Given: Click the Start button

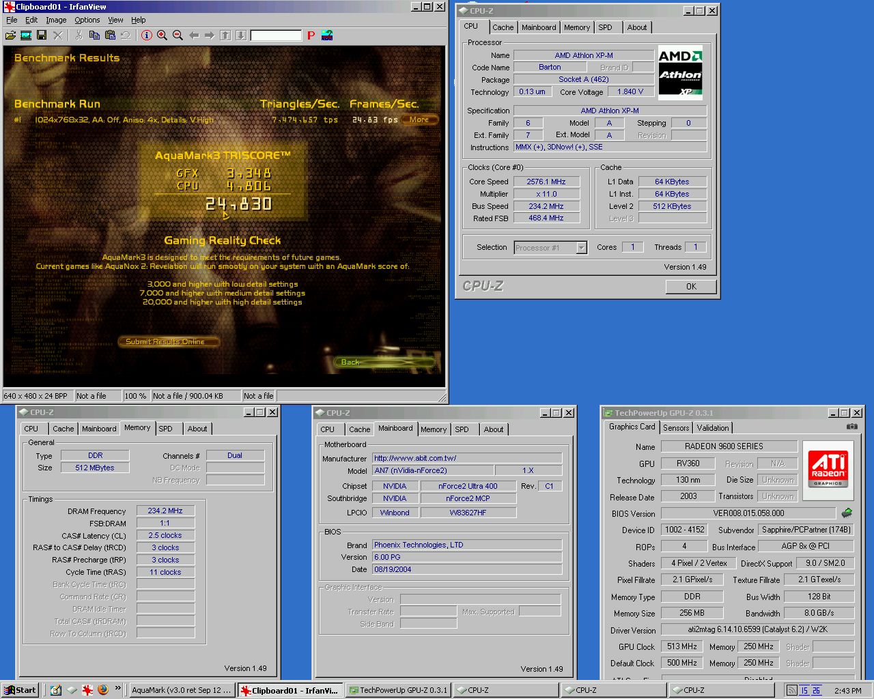Looking at the screenshot, I should point(20,690).
